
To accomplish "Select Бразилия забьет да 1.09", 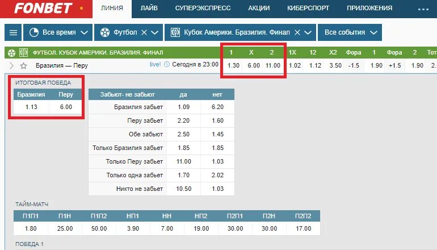I will click(x=183, y=107).
